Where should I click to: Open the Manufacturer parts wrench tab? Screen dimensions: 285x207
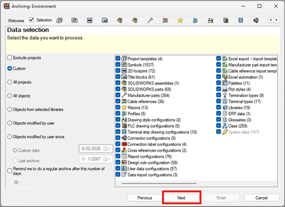pyautogui.click(x=150, y=20)
